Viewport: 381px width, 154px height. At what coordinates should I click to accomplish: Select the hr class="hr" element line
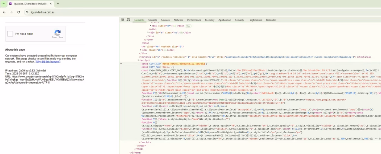[163, 46]
